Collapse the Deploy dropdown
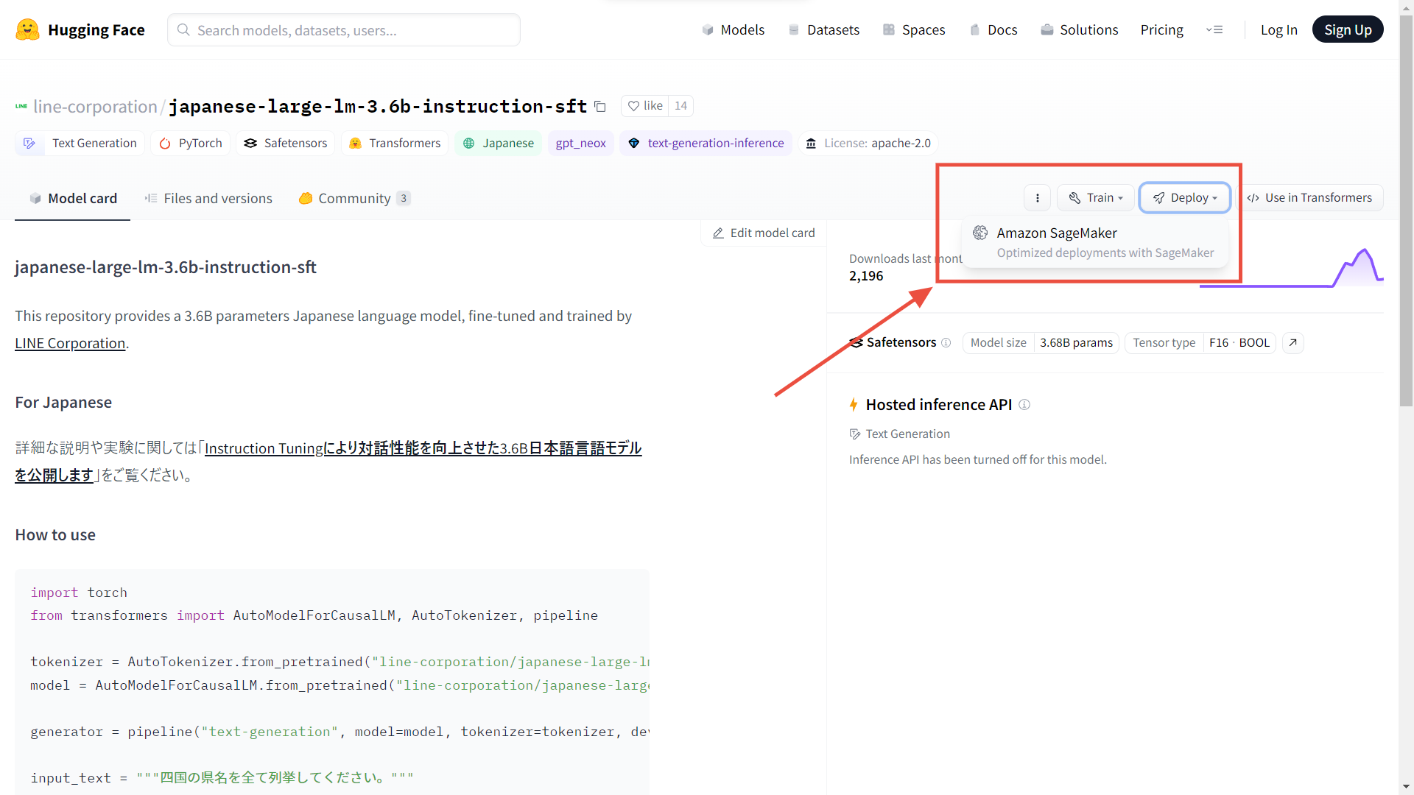The height and width of the screenshot is (795, 1414). 1184,198
